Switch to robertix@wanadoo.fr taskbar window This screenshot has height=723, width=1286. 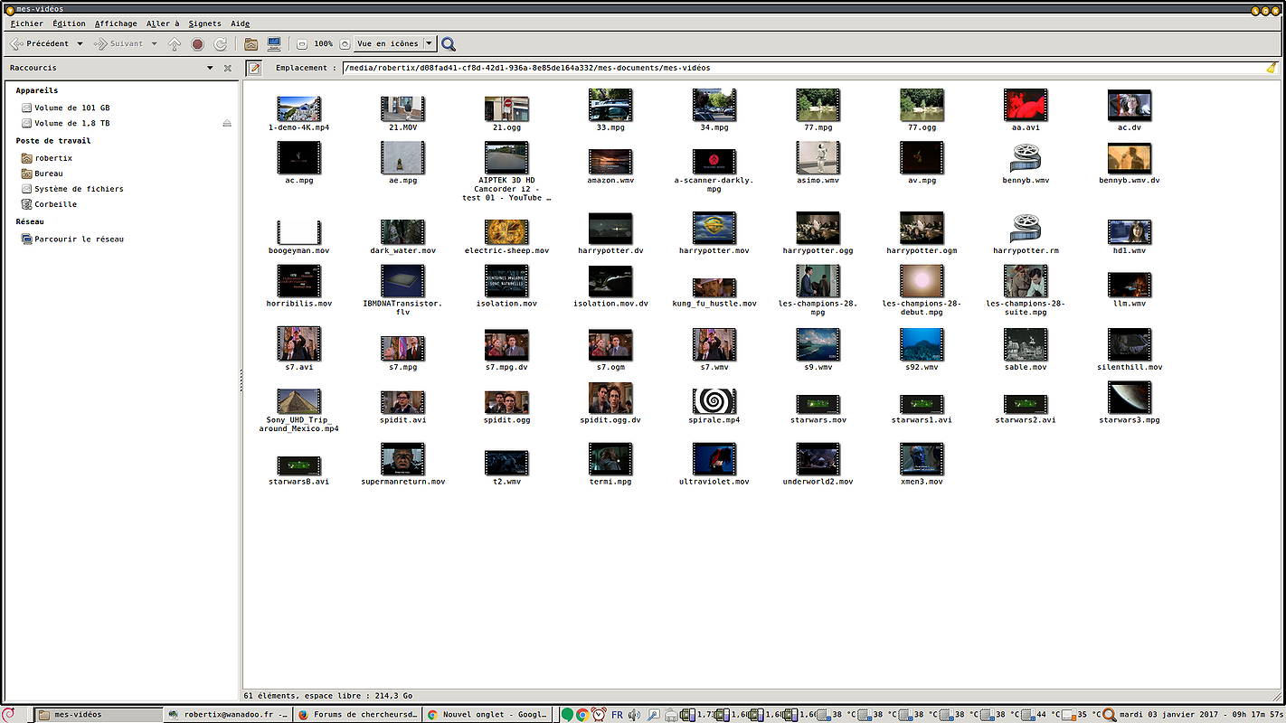(x=229, y=714)
